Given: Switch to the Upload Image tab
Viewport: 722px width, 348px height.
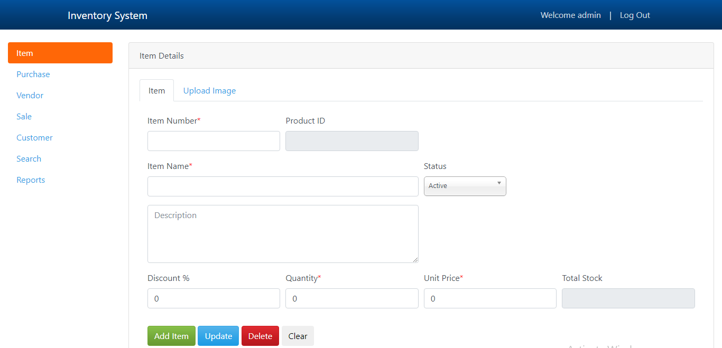Looking at the screenshot, I should click(209, 91).
